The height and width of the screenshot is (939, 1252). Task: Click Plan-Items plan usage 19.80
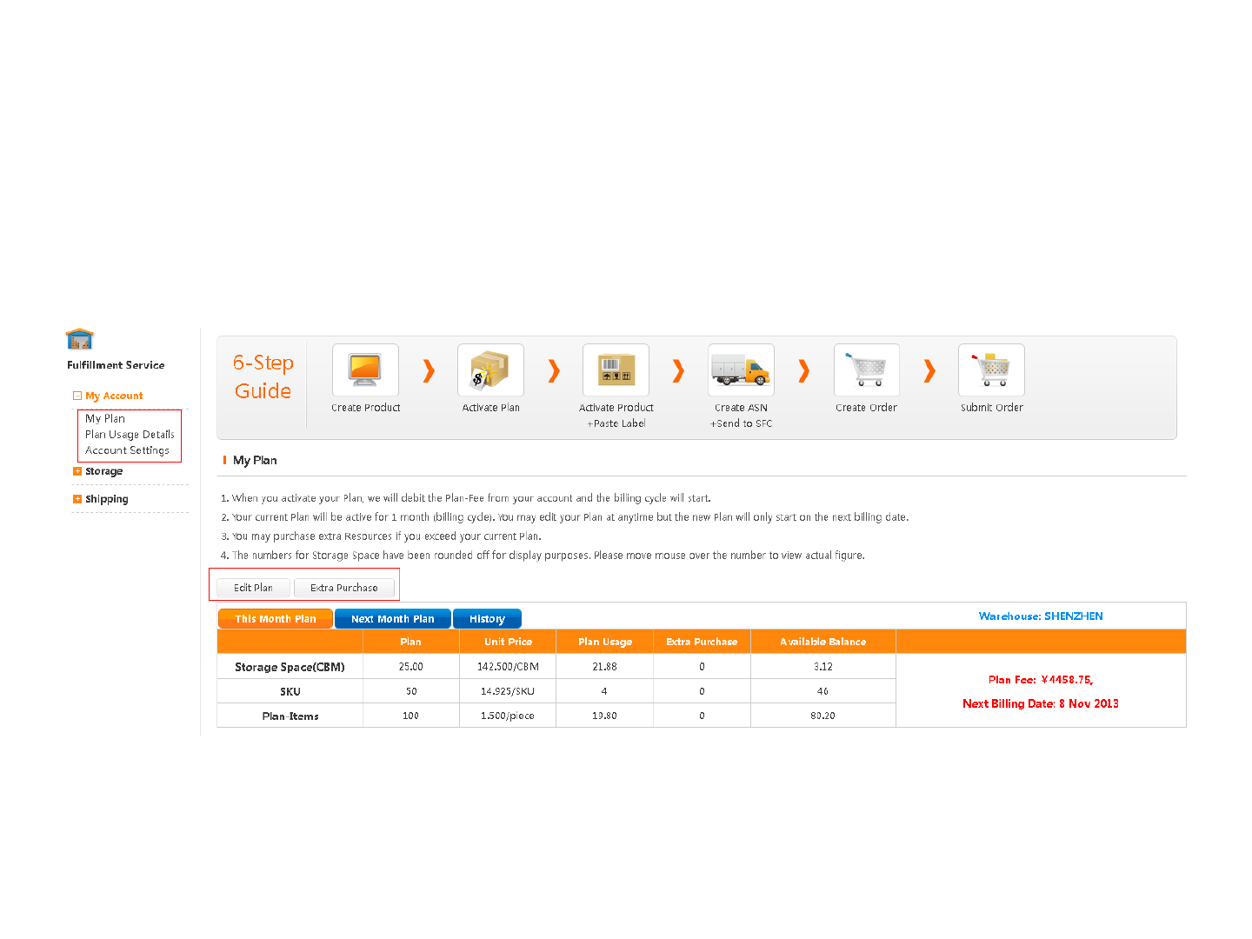point(604,716)
